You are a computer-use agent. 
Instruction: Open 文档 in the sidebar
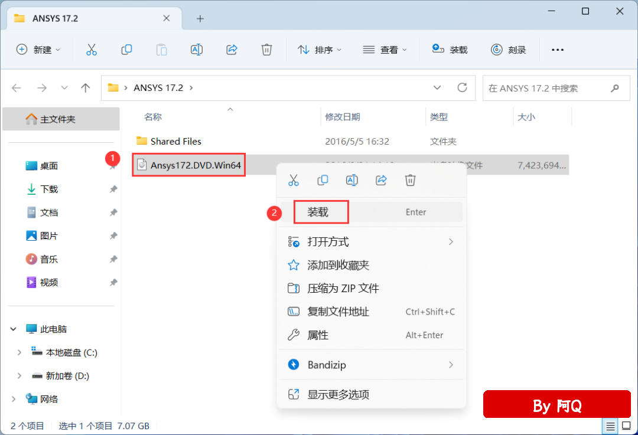(49, 212)
